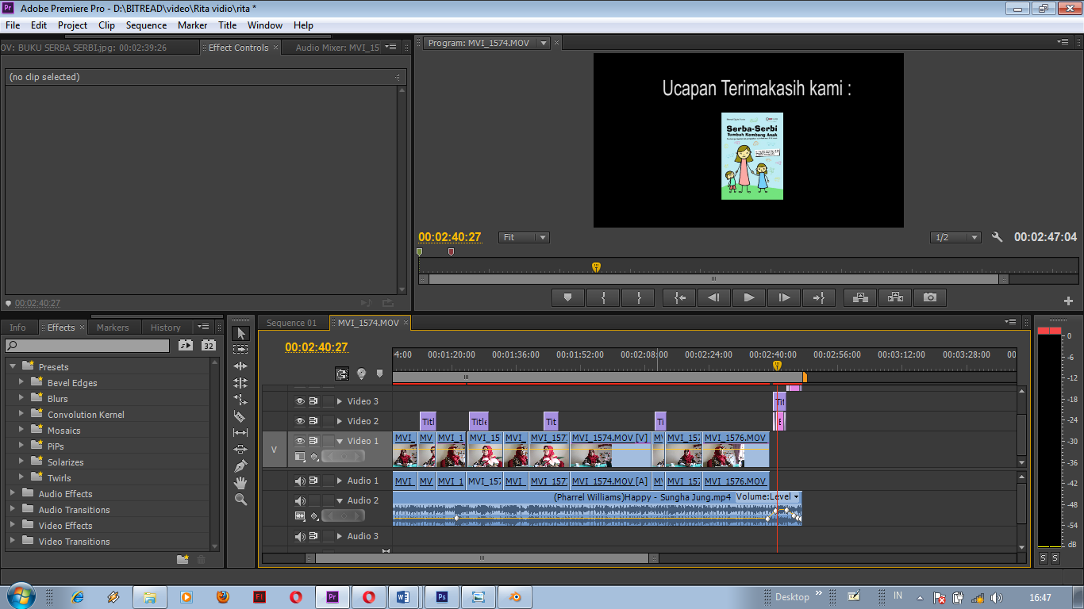
Task: Open the Program monitor settings wrench
Action: [x=998, y=237]
